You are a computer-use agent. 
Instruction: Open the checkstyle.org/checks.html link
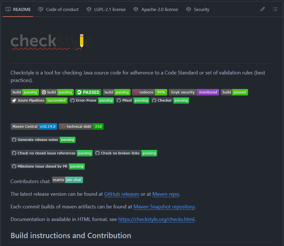pyautogui.click(x=156, y=219)
